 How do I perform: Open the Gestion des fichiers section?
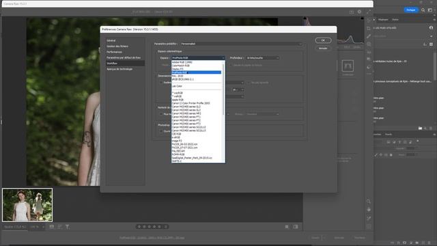click(117, 46)
